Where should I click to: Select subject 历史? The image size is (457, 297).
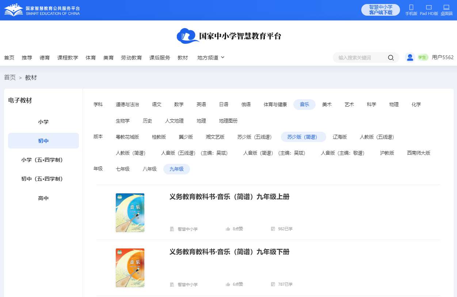pos(148,121)
